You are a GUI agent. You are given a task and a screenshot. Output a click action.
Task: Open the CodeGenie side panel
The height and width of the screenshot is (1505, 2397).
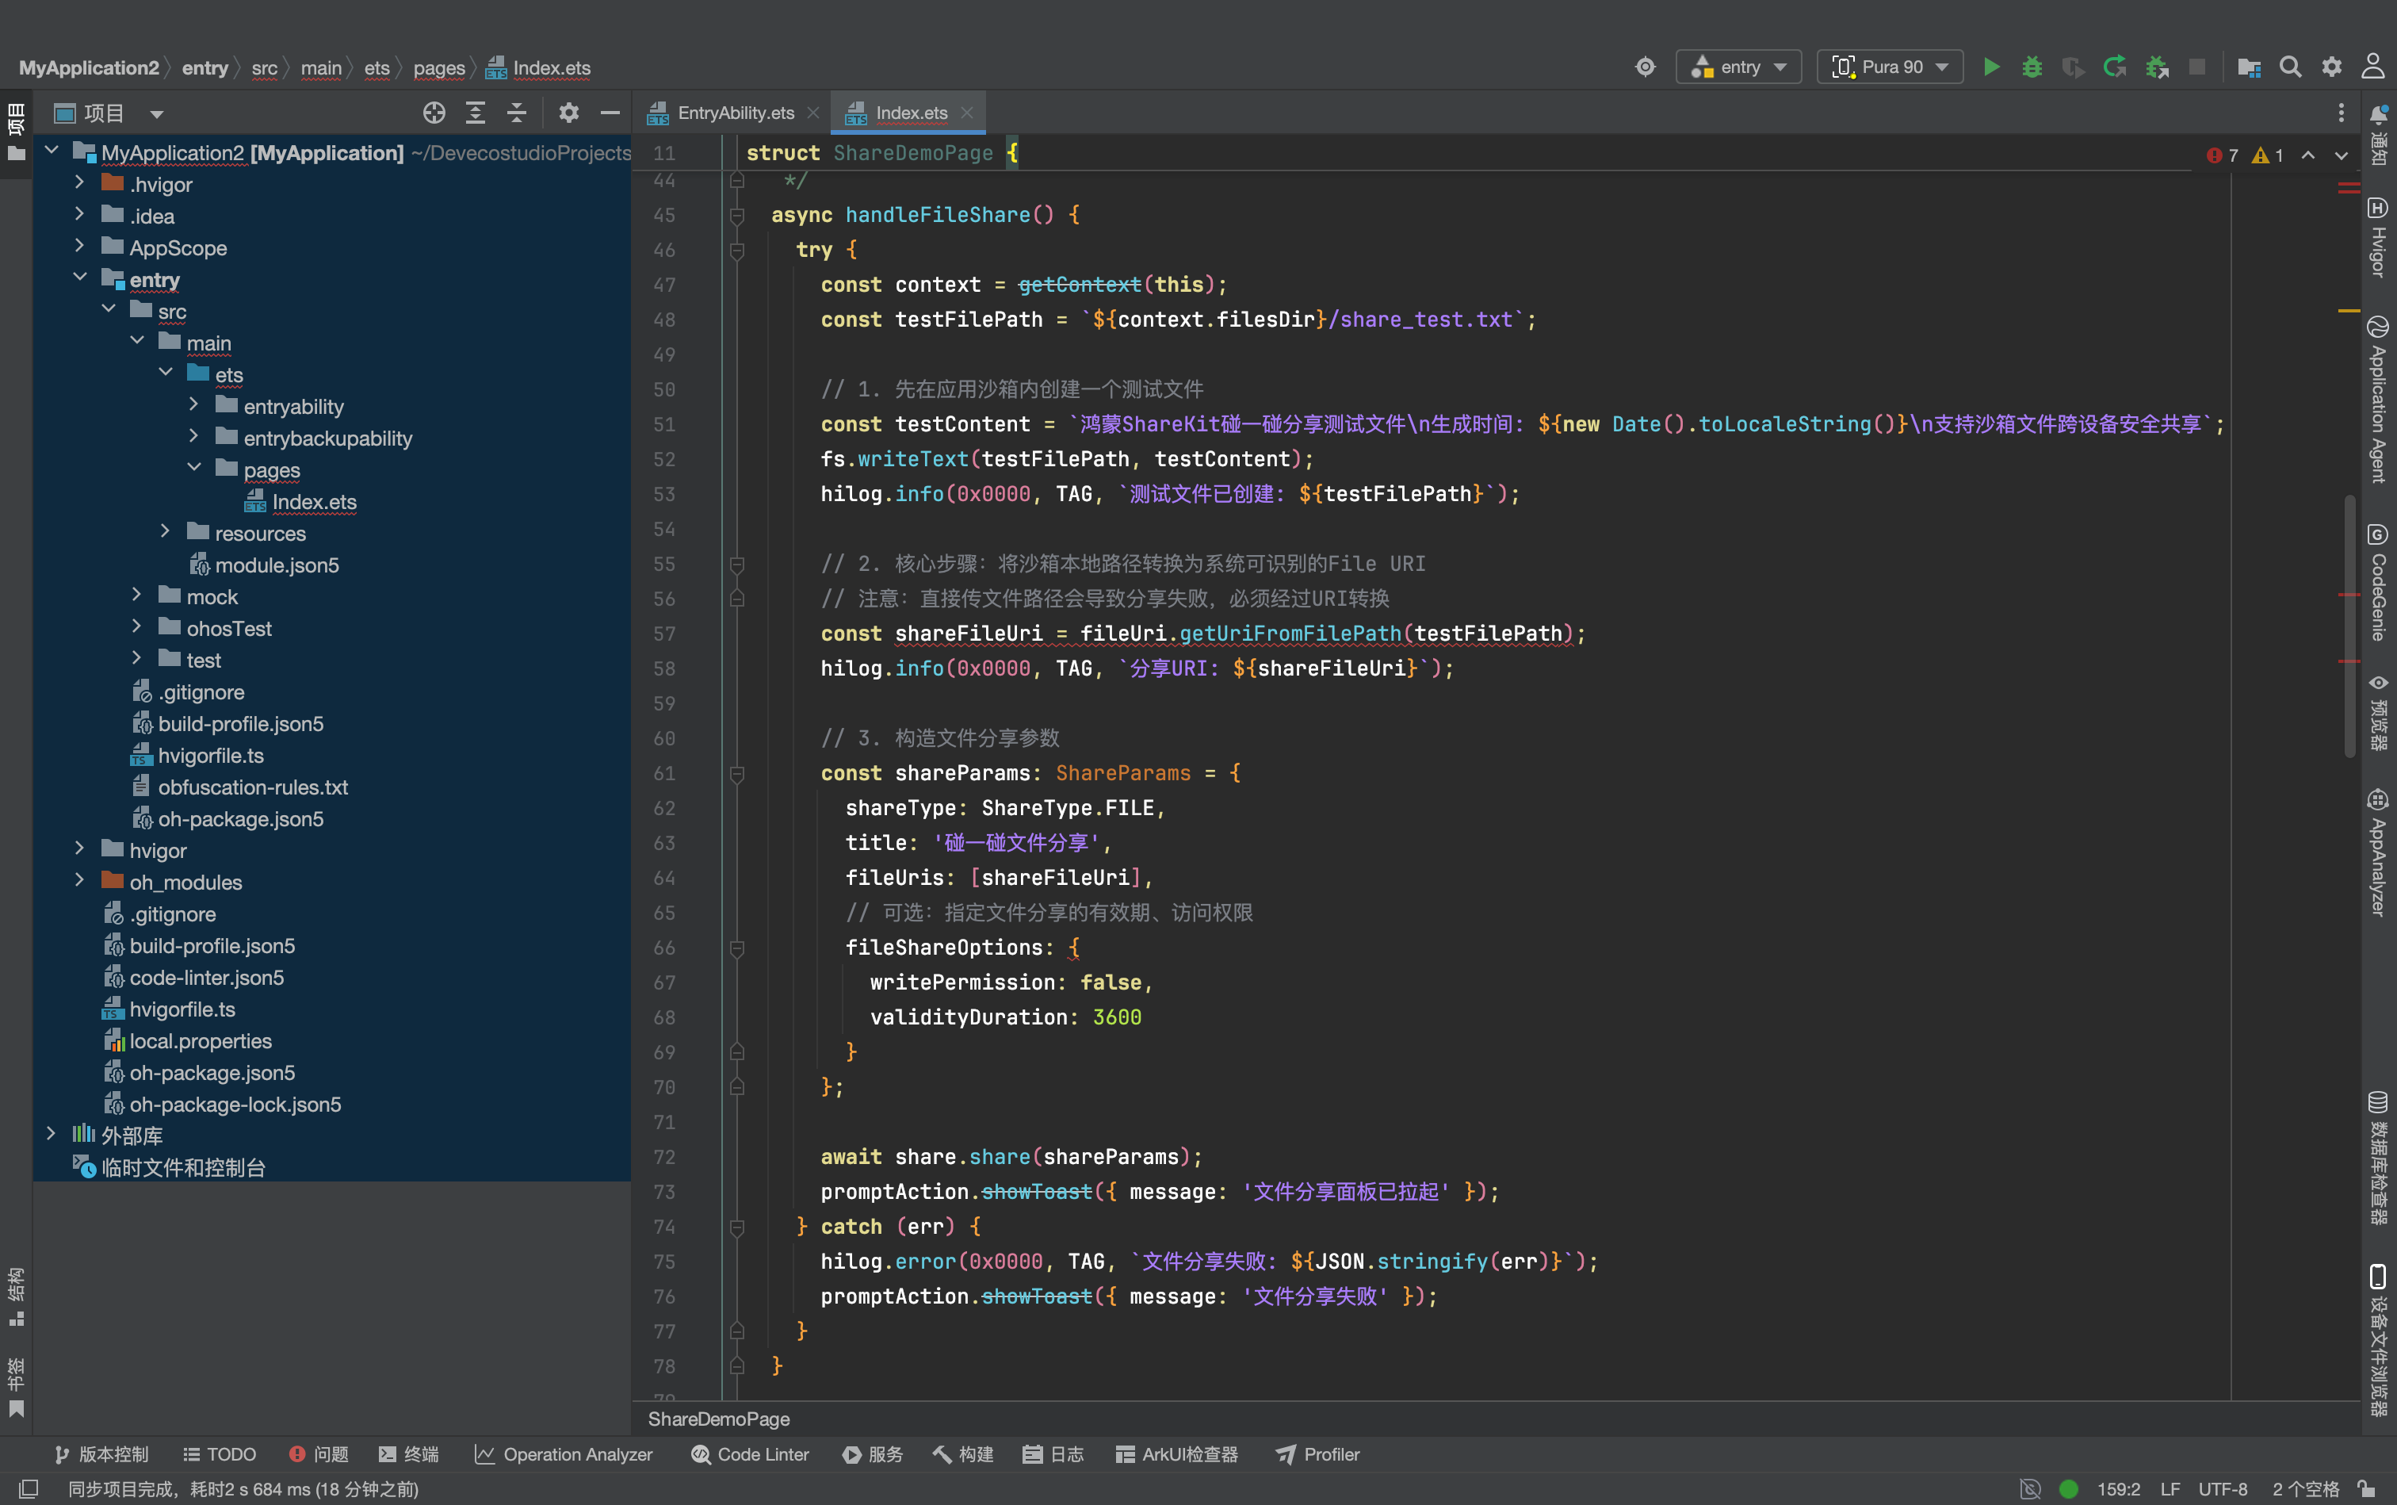(2378, 582)
